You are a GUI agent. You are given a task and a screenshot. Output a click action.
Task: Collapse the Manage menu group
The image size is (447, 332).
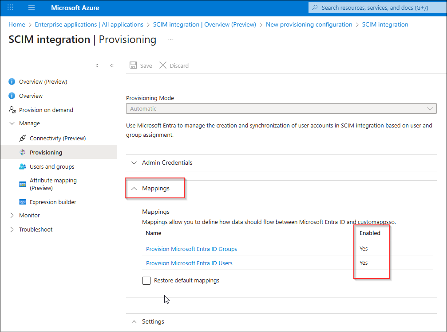pyautogui.click(x=12, y=124)
